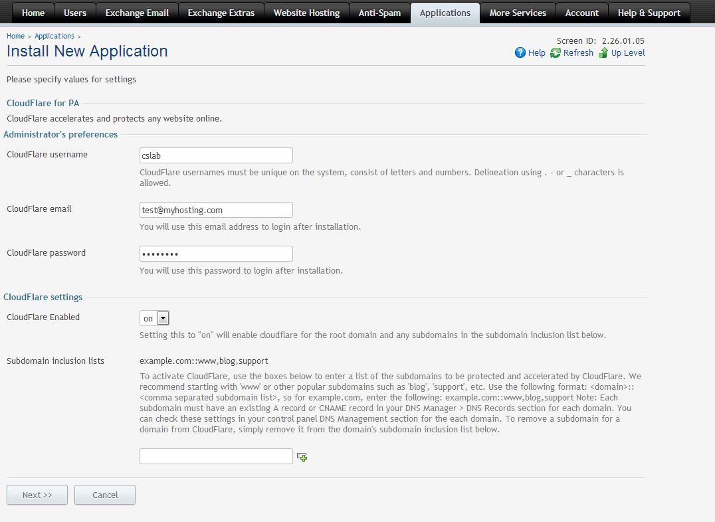715x522 pixels.
Task: Click the CloudFlare email label
Action: pyautogui.click(x=39, y=209)
